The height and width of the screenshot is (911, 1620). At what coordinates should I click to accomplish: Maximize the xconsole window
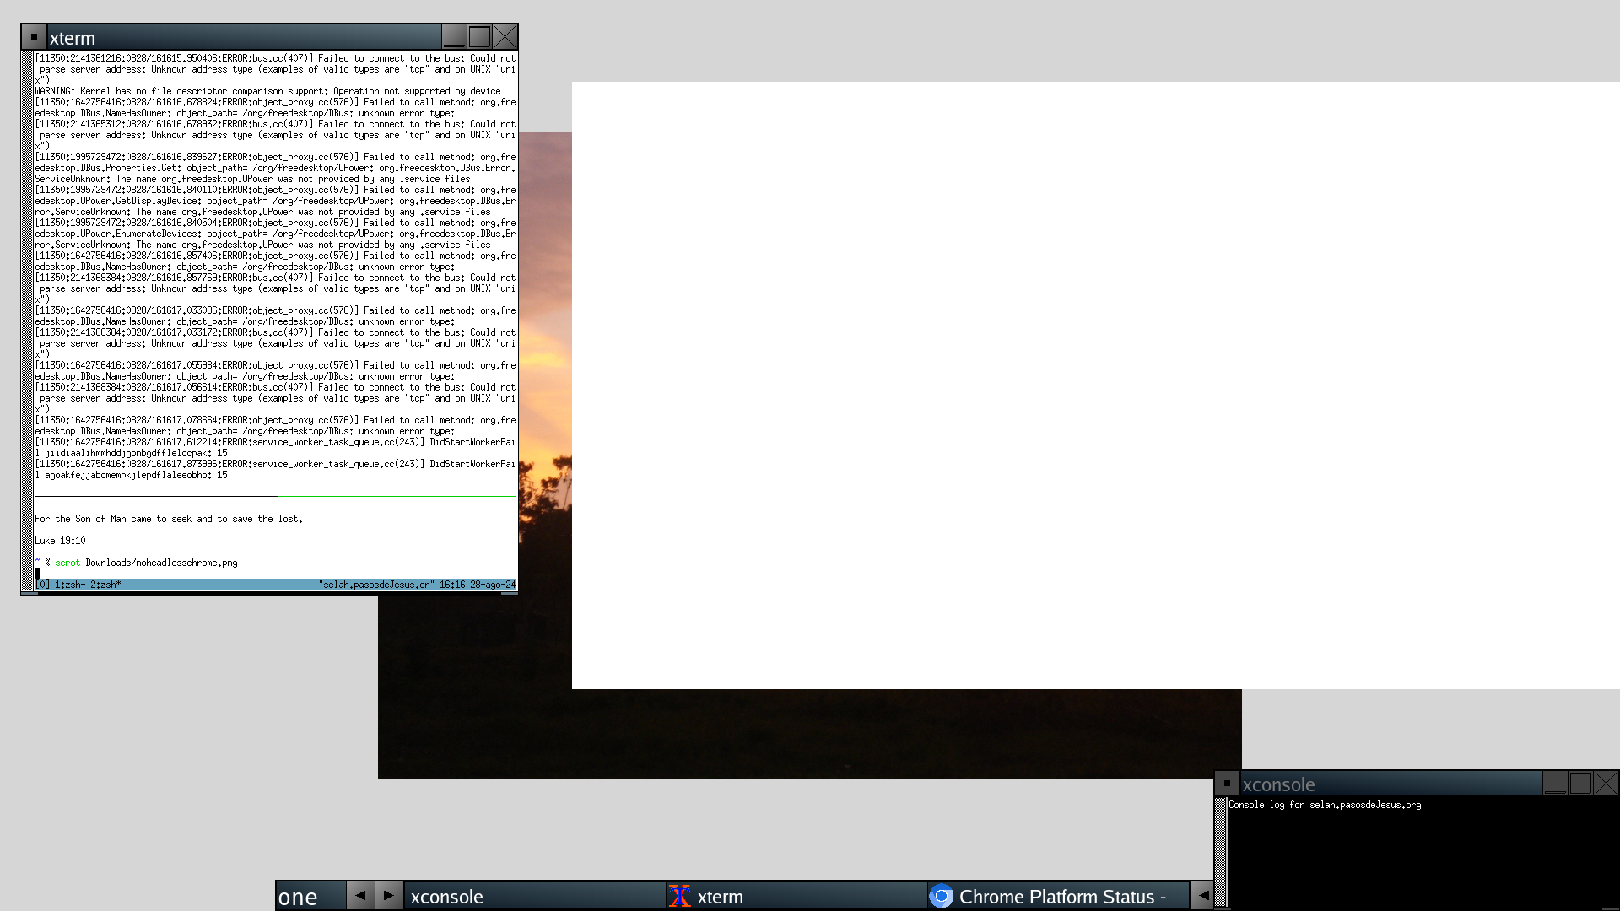pyautogui.click(x=1580, y=784)
